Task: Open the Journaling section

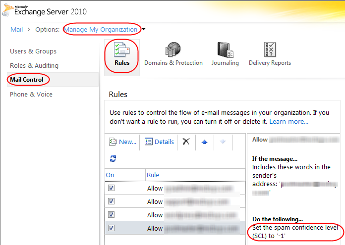Action: [x=225, y=54]
